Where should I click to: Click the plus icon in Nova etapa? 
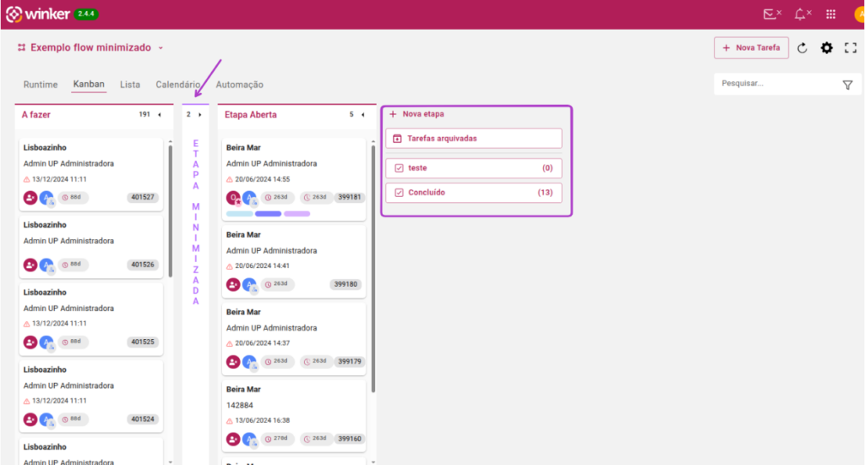pyautogui.click(x=393, y=114)
